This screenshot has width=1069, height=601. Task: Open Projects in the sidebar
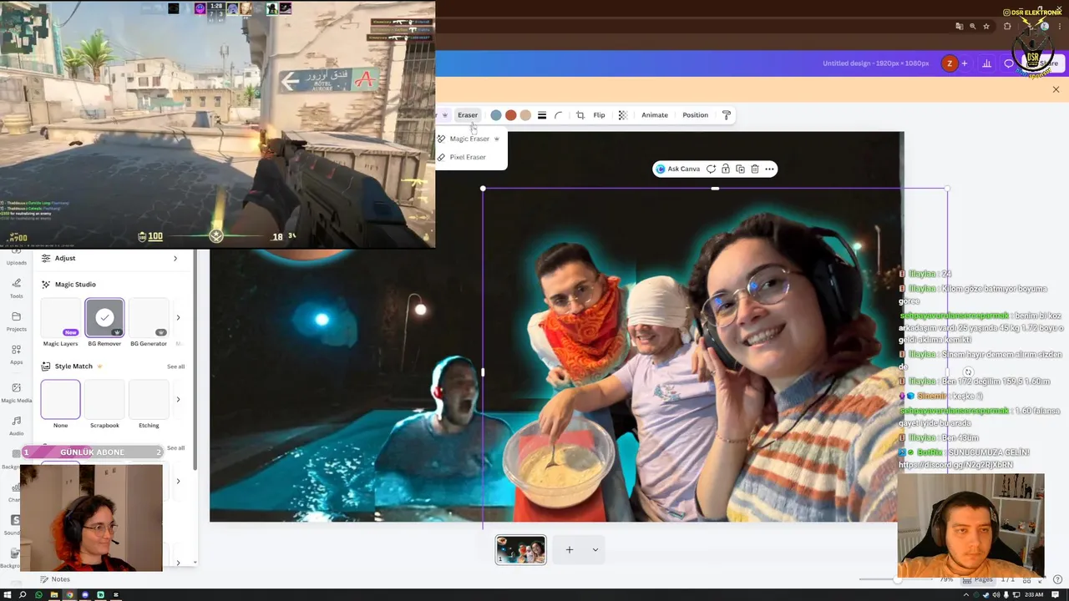16,321
